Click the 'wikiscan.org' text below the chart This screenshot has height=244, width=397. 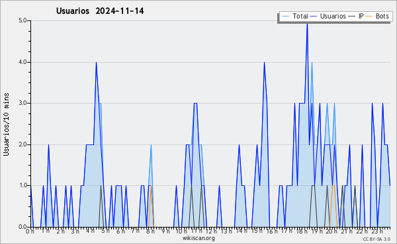(198, 238)
